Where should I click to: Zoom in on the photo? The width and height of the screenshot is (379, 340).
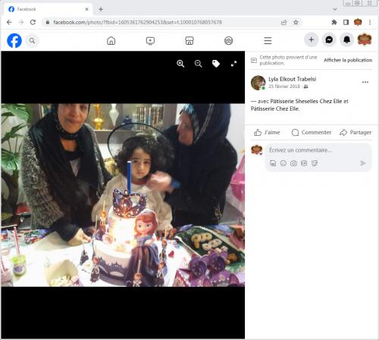[180, 64]
